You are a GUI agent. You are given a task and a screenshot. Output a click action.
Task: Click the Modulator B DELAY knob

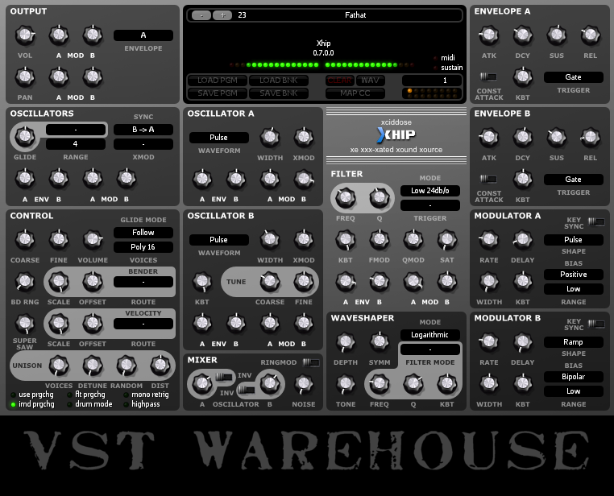point(522,341)
